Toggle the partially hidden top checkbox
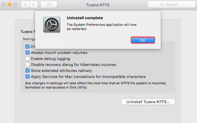This screenshot has height=123, width=197. [28, 46]
